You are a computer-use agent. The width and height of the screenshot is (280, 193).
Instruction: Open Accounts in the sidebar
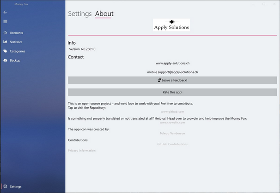pyautogui.click(x=32, y=33)
